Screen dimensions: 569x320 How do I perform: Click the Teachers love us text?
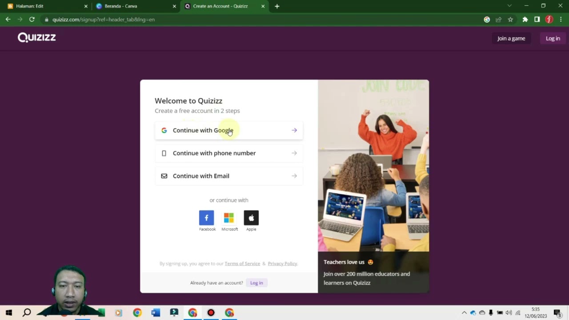[344, 262]
